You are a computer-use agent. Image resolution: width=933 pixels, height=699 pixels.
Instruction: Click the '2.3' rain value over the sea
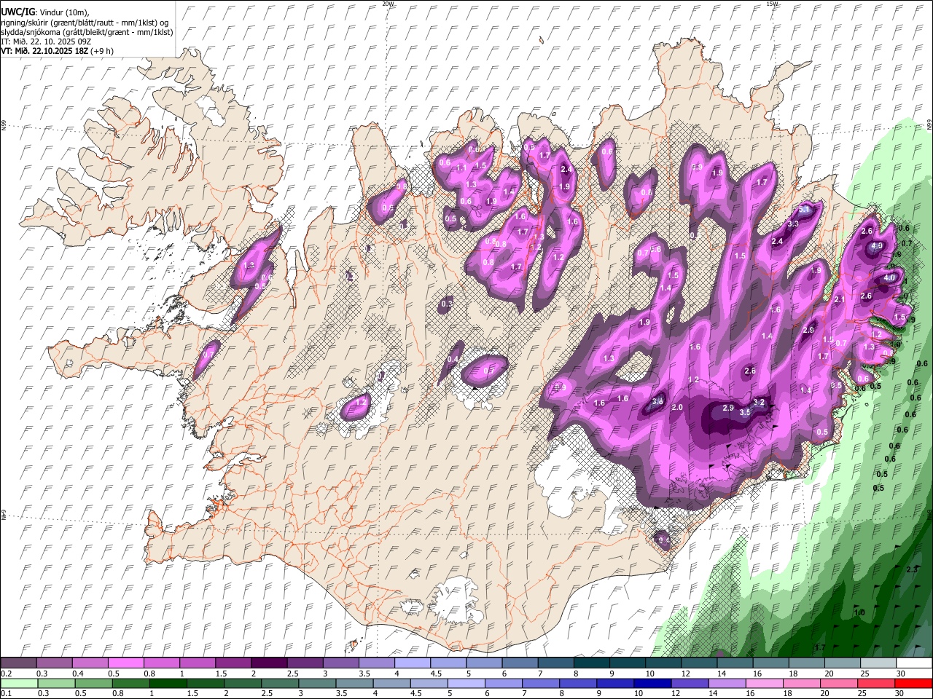[911, 569]
